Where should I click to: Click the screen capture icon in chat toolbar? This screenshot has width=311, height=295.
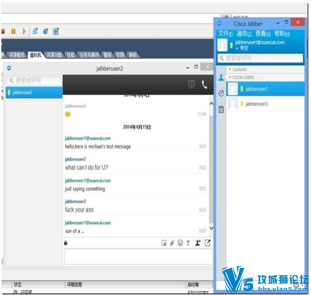[164, 243]
